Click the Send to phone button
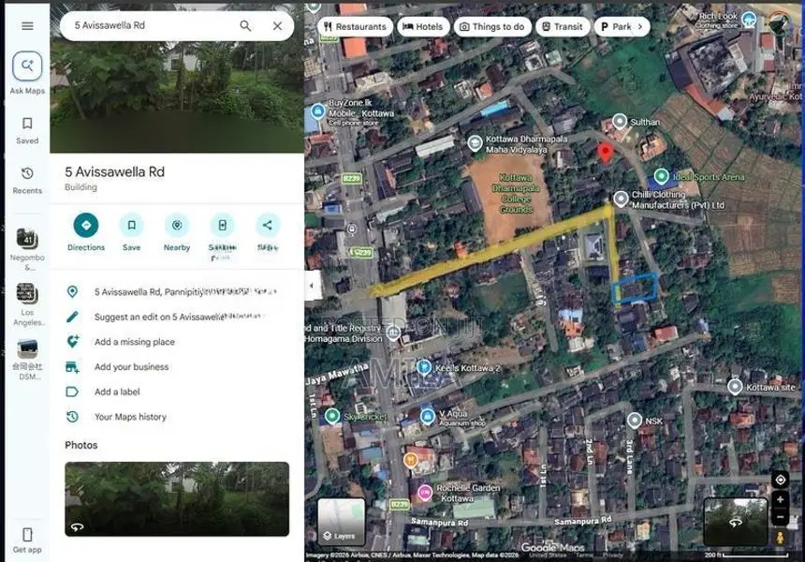This screenshot has width=805, height=562. pyautogui.click(x=222, y=234)
